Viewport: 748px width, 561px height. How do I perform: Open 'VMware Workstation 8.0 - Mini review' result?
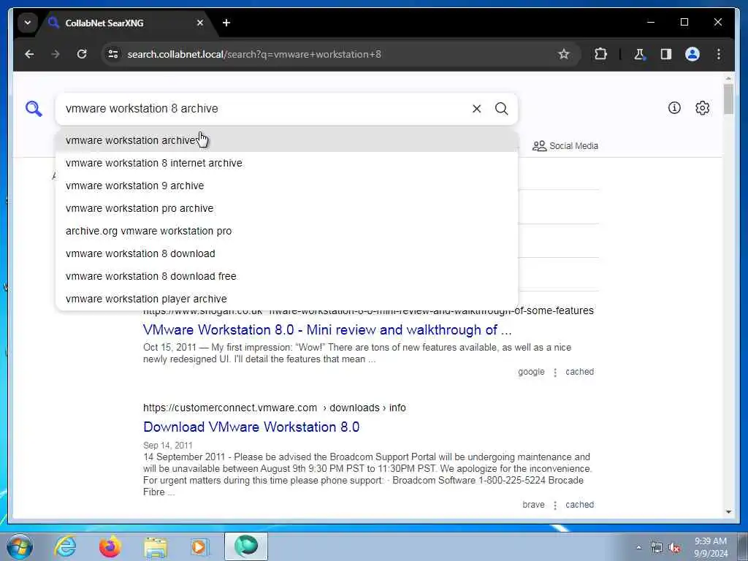click(x=327, y=329)
